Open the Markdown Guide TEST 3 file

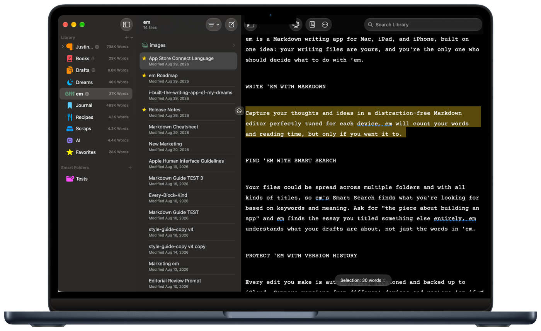click(188, 181)
